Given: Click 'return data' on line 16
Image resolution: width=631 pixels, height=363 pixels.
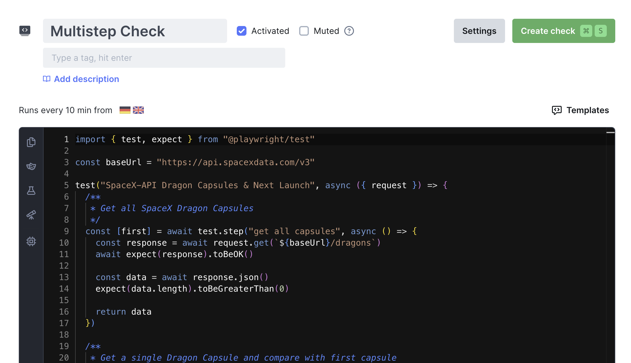Looking at the screenshot, I should (124, 312).
